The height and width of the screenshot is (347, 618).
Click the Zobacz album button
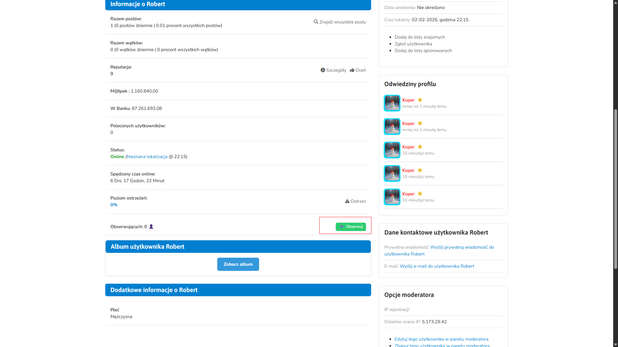[238, 264]
